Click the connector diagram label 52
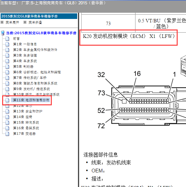Screen dimensions: 186x187 pos(101,111)
